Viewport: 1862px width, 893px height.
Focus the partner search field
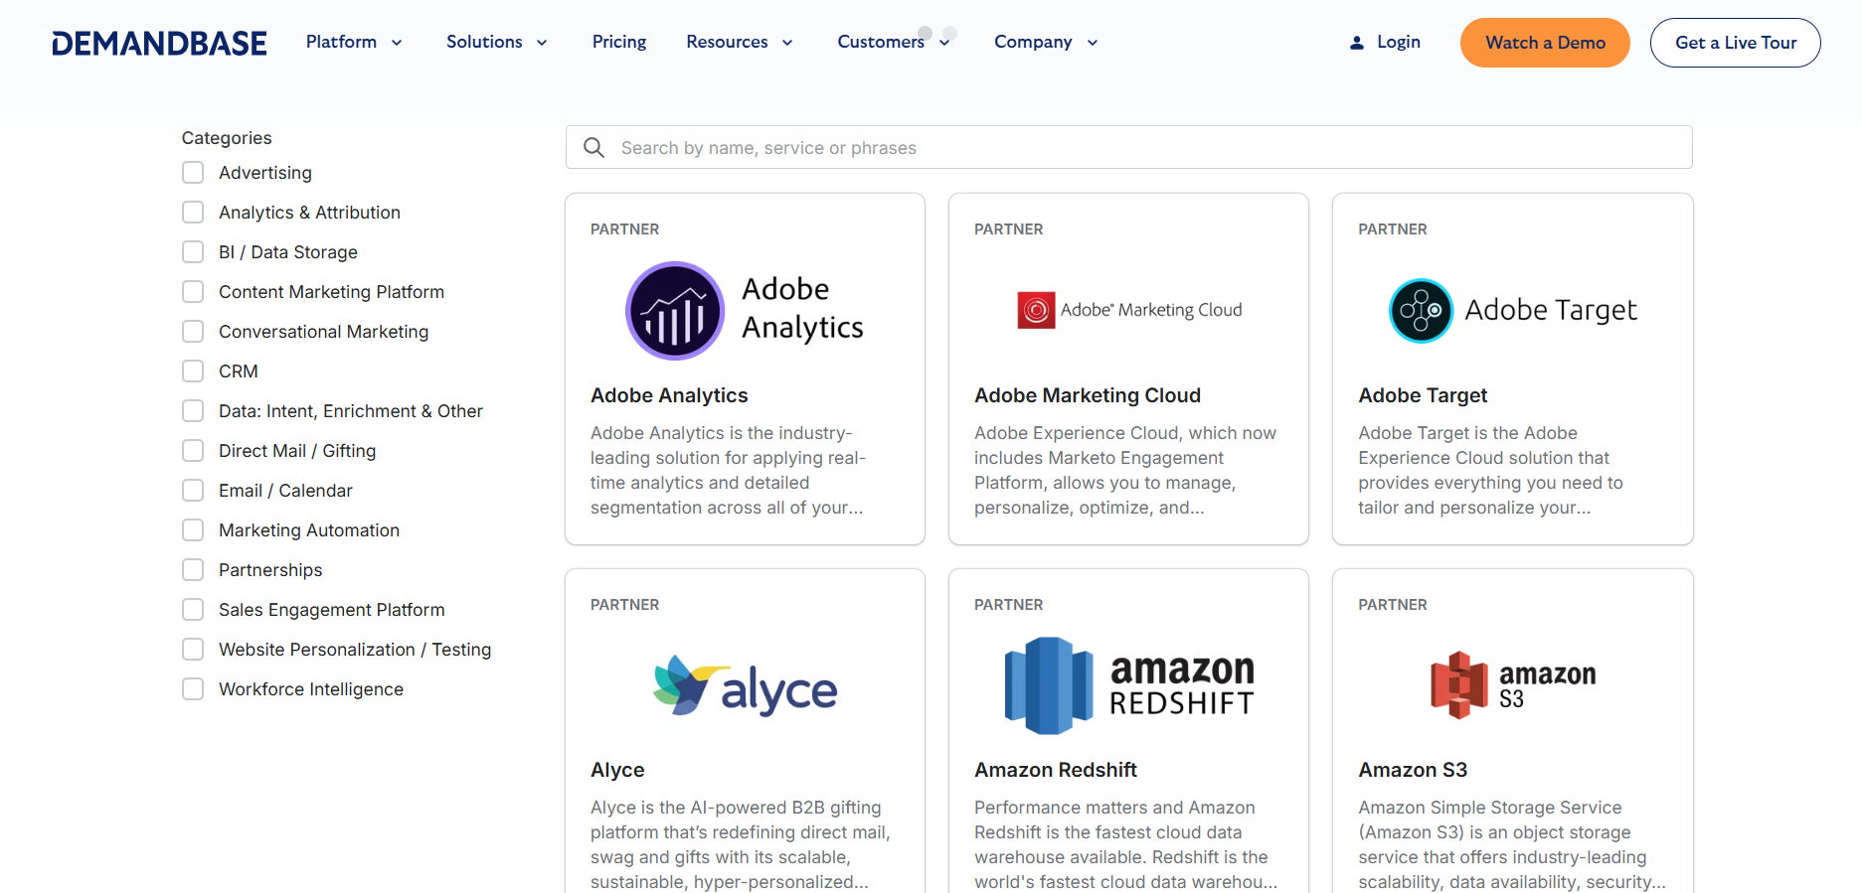coord(1143,148)
